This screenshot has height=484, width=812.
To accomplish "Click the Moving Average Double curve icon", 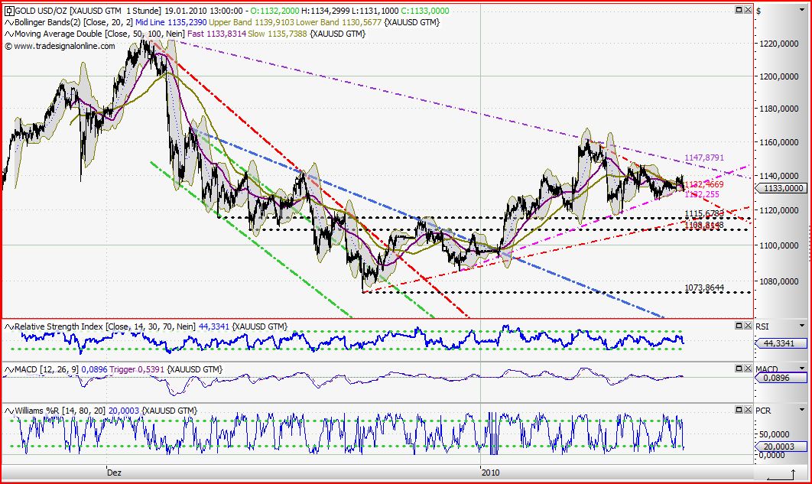I will (x=8, y=34).
